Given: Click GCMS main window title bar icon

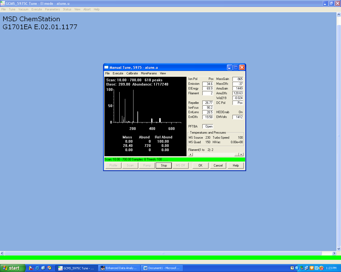Looking at the screenshot, I should point(3,3).
